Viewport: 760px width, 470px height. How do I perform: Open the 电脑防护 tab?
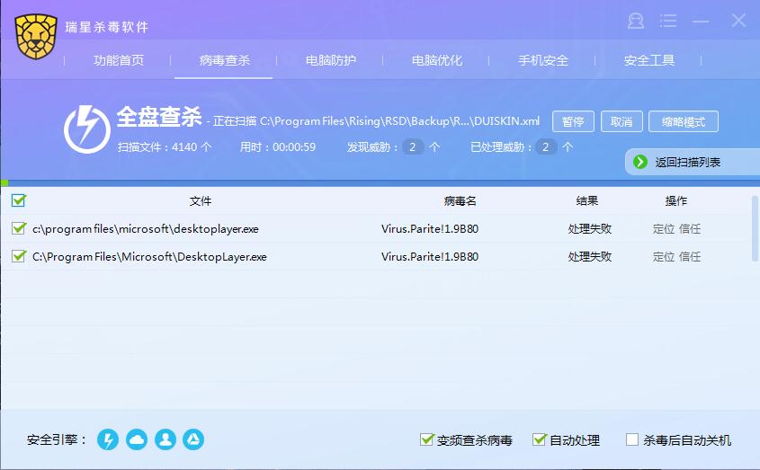(x=331, y=60)
